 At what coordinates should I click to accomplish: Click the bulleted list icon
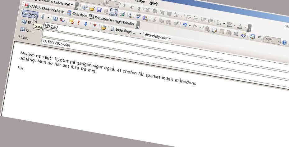click(x=195, y=18)
